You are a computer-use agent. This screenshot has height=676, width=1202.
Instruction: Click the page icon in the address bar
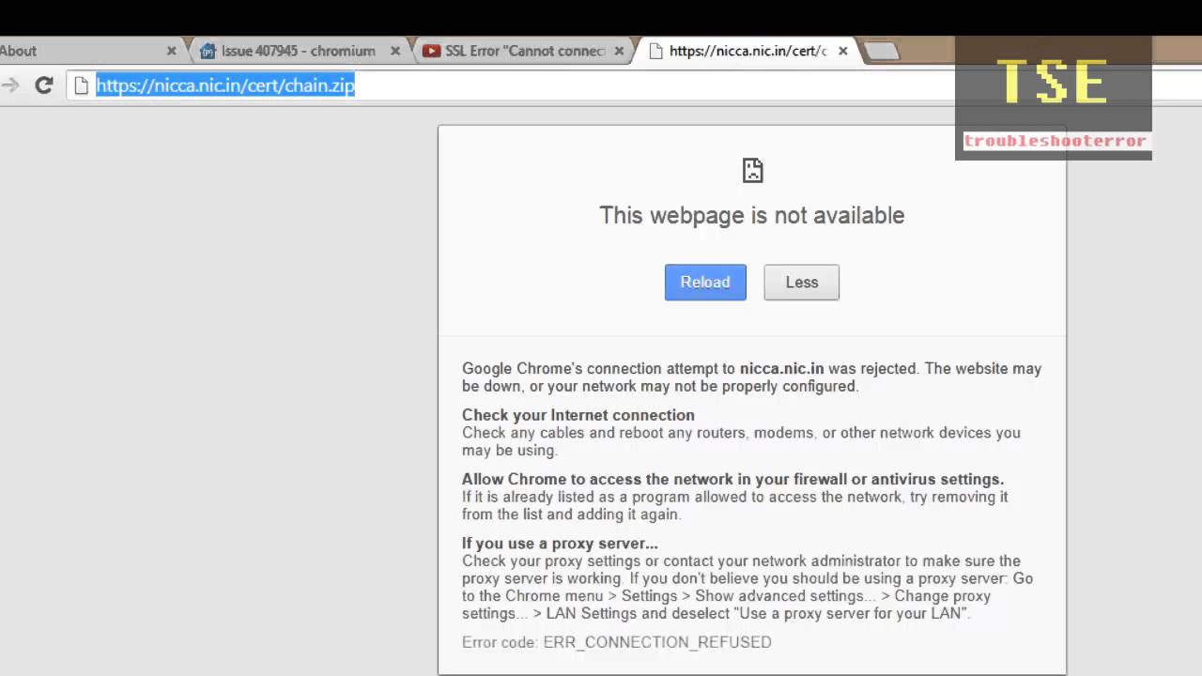82,85
